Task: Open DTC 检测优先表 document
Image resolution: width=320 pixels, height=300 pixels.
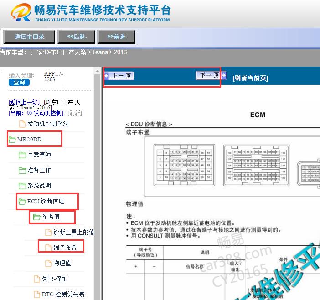Action: (x=63, y=294)
